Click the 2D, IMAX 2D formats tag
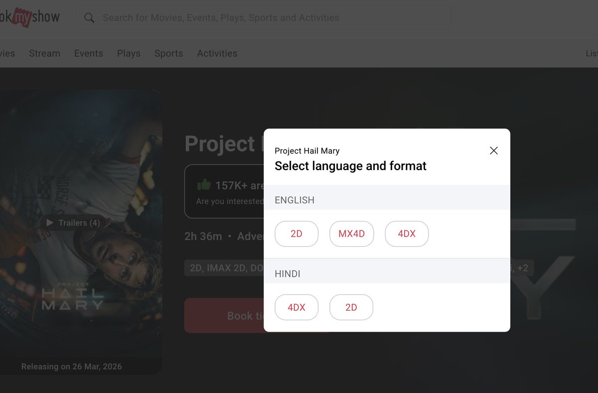Screen dimensions: 598x393 (x=224, y=268)
